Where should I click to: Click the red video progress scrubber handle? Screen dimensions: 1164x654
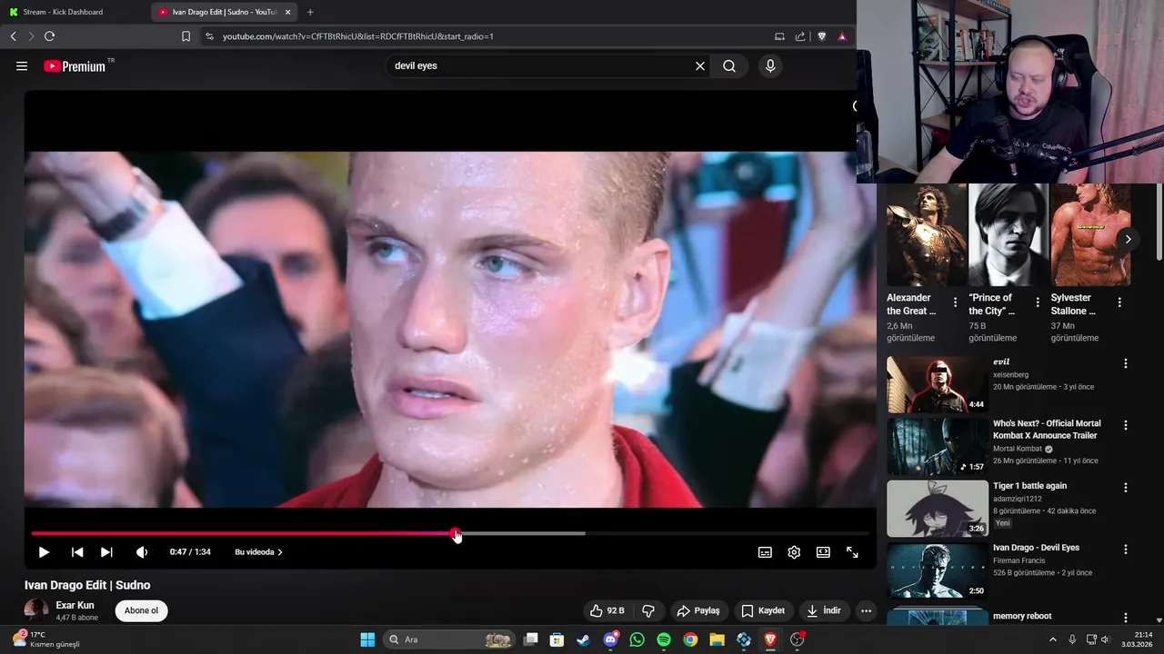click(x=456, y=533)
